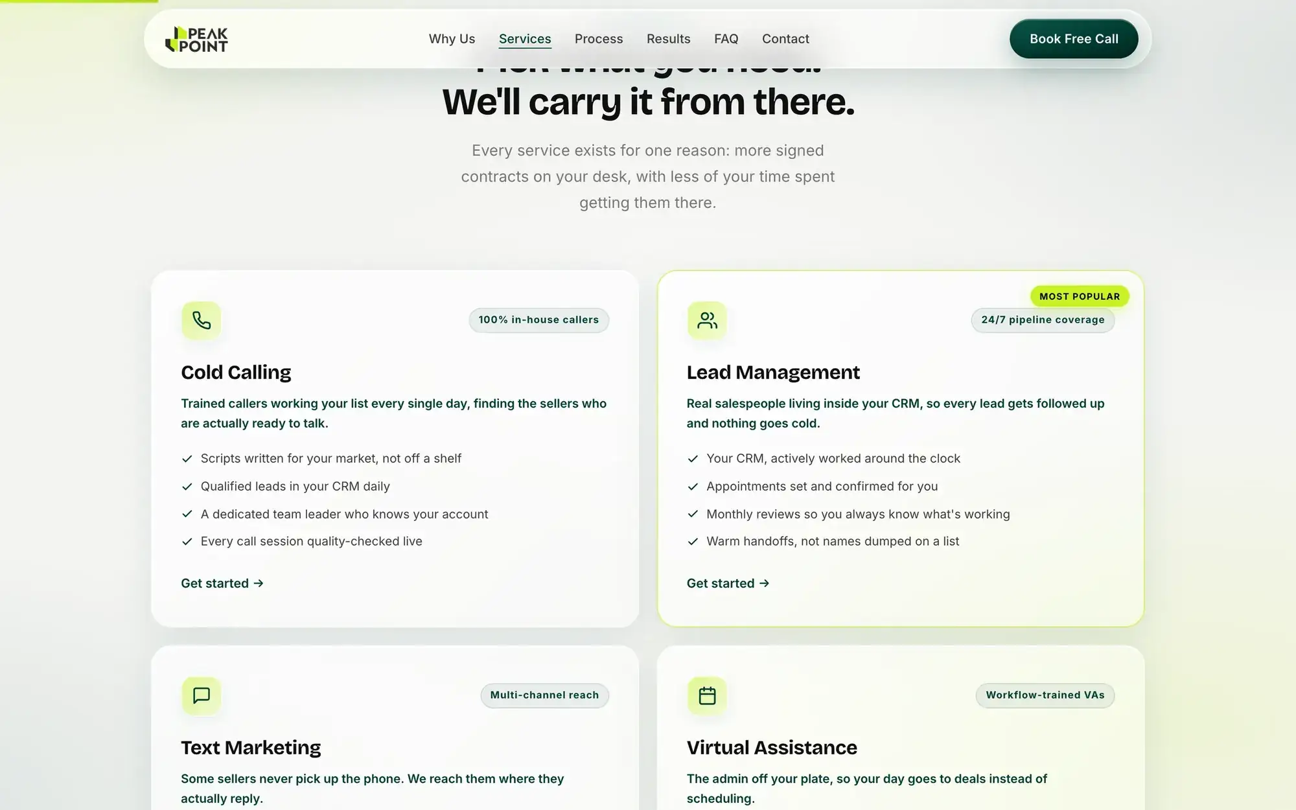Click the Lead Management people icon
The width and height of the screenshot is (1296, 810).
(x=707, y=321)
